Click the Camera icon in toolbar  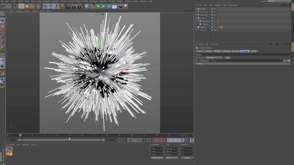pos(120,6)
